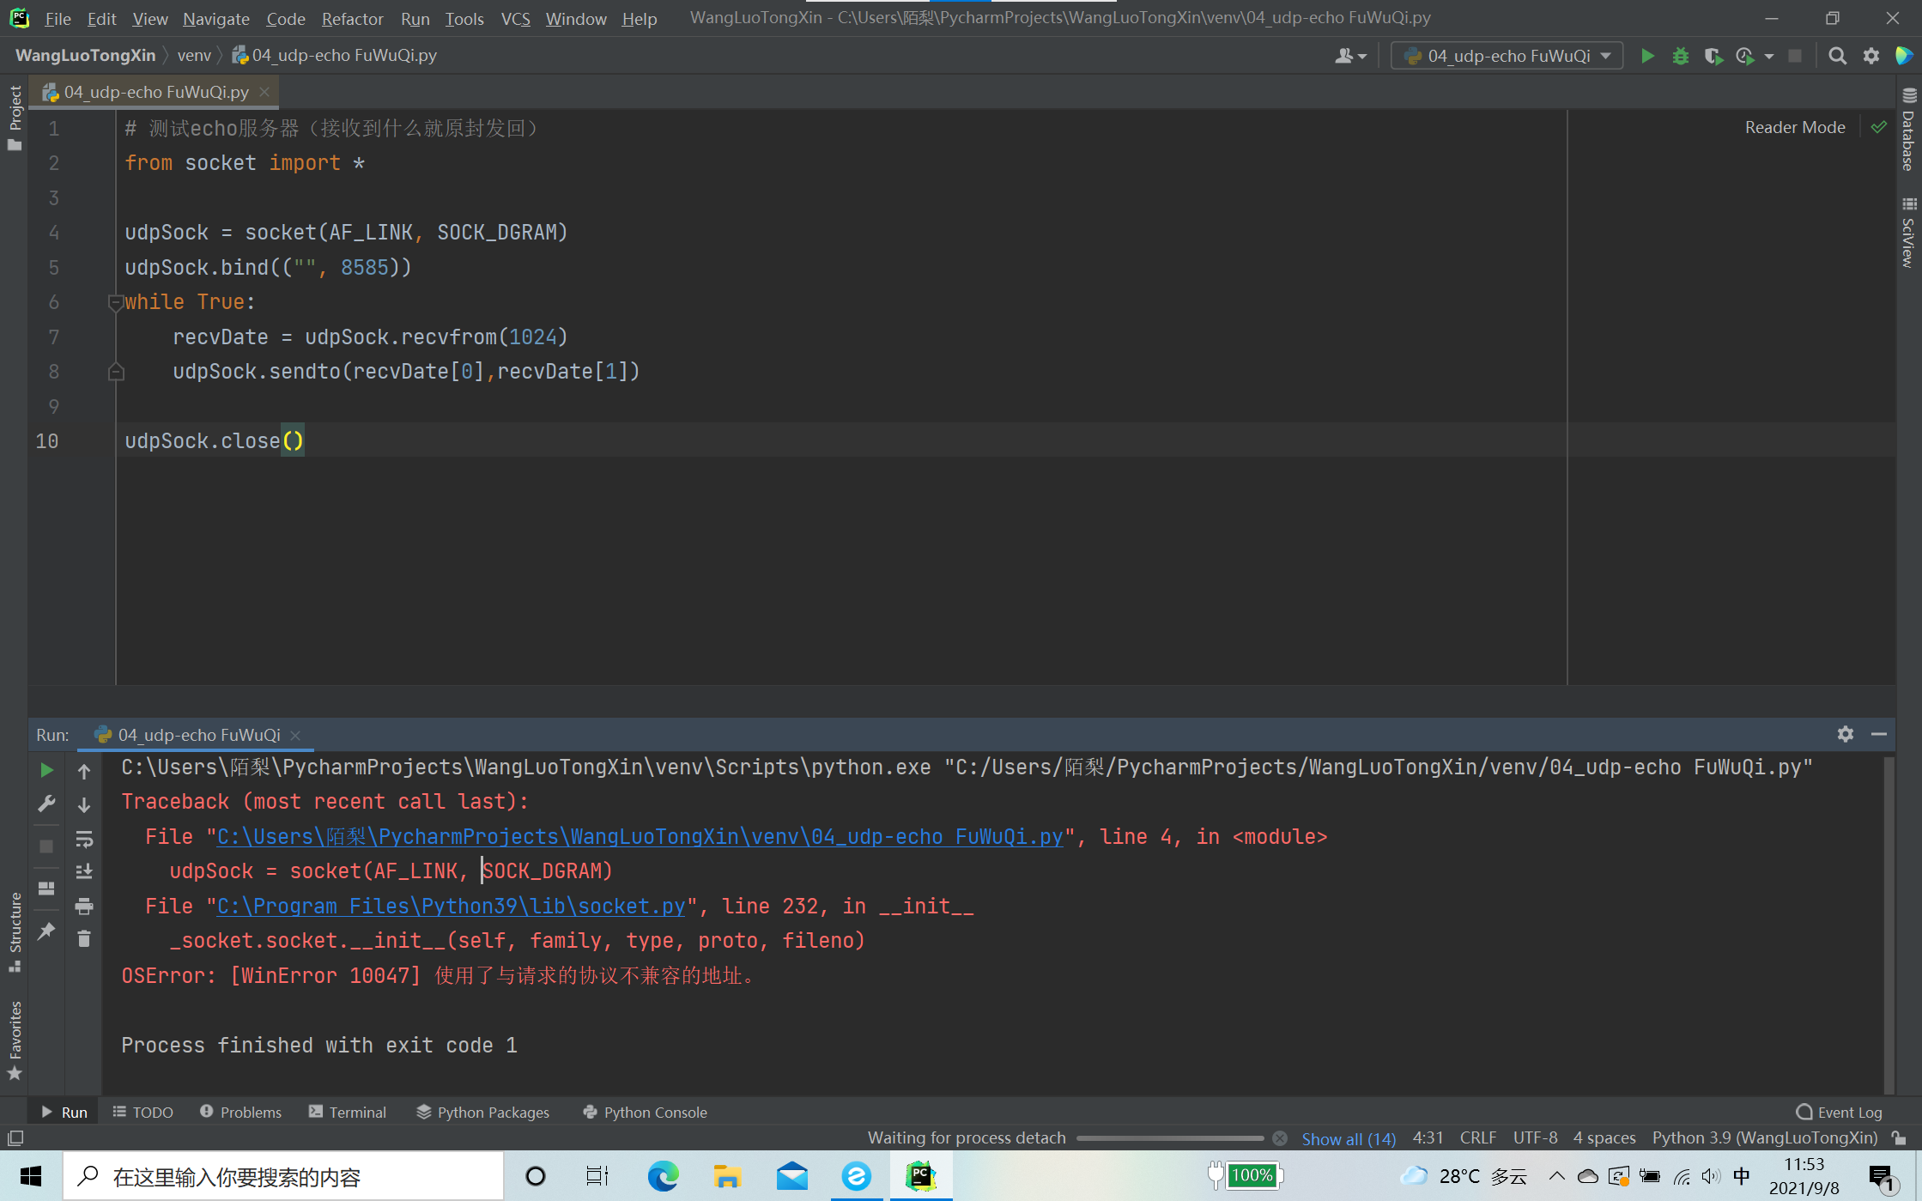Click the green inspections checkmark icon
Screen dimensions: 1922x1201
point(1879,127)
